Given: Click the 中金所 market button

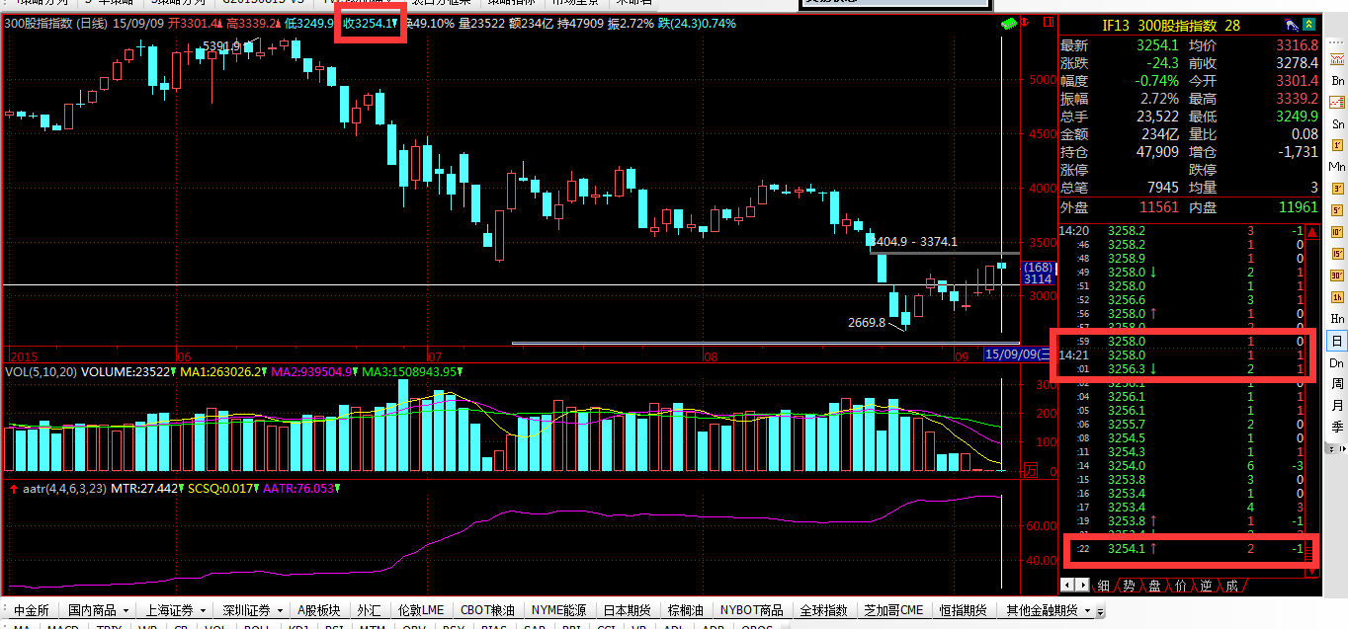Looking at the screenshot, I should (x=31, y=610).
